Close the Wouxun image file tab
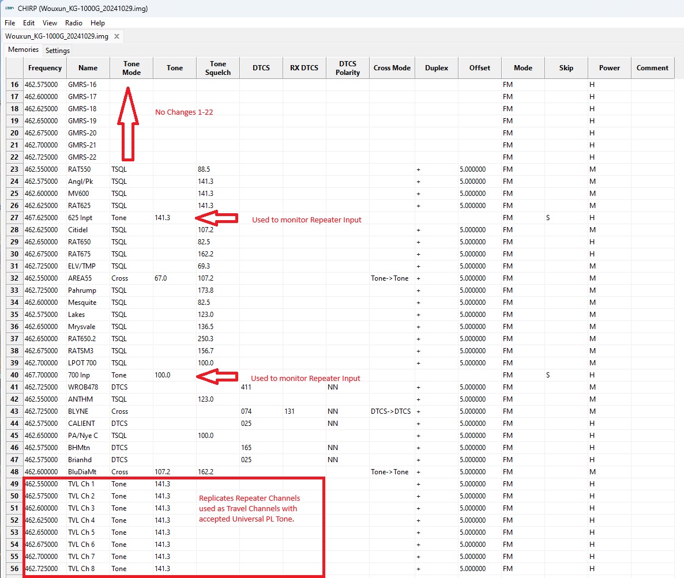The image size is (684, 578). pos(116,36)
